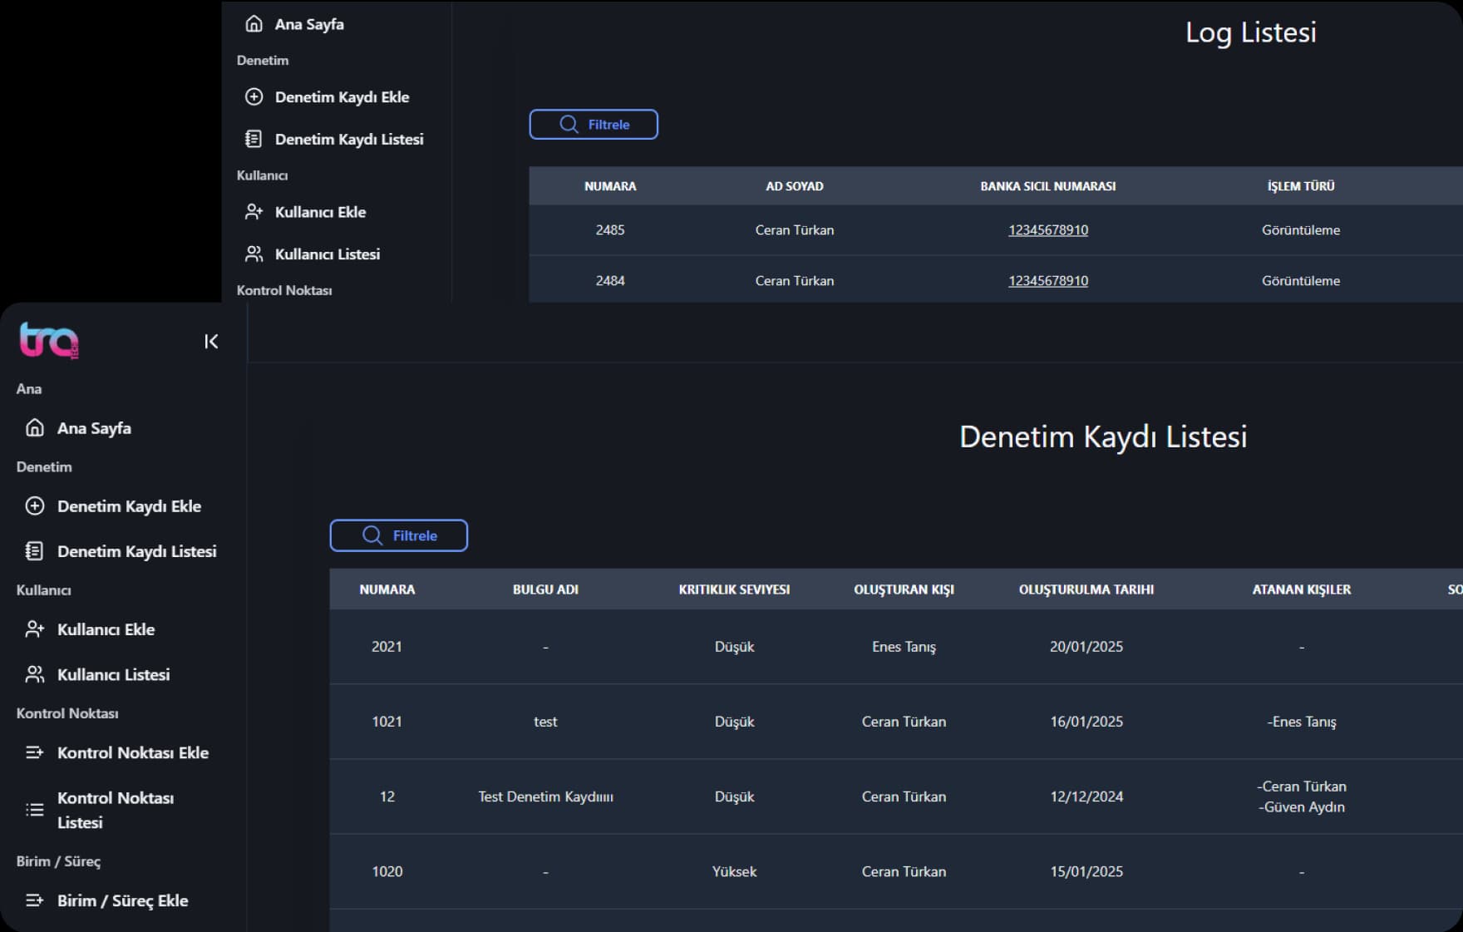The image size is (1463, 932).
Task: Open bank sicil number link in row 2484
Action: (x=1047, y=281)
